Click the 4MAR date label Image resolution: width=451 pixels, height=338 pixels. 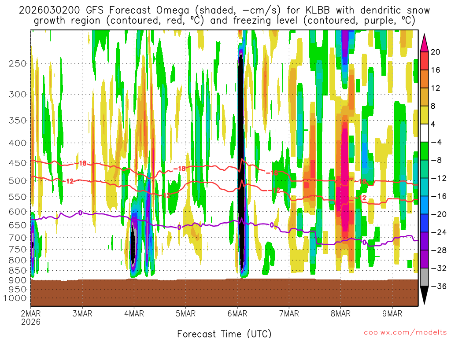click(134, 313)
